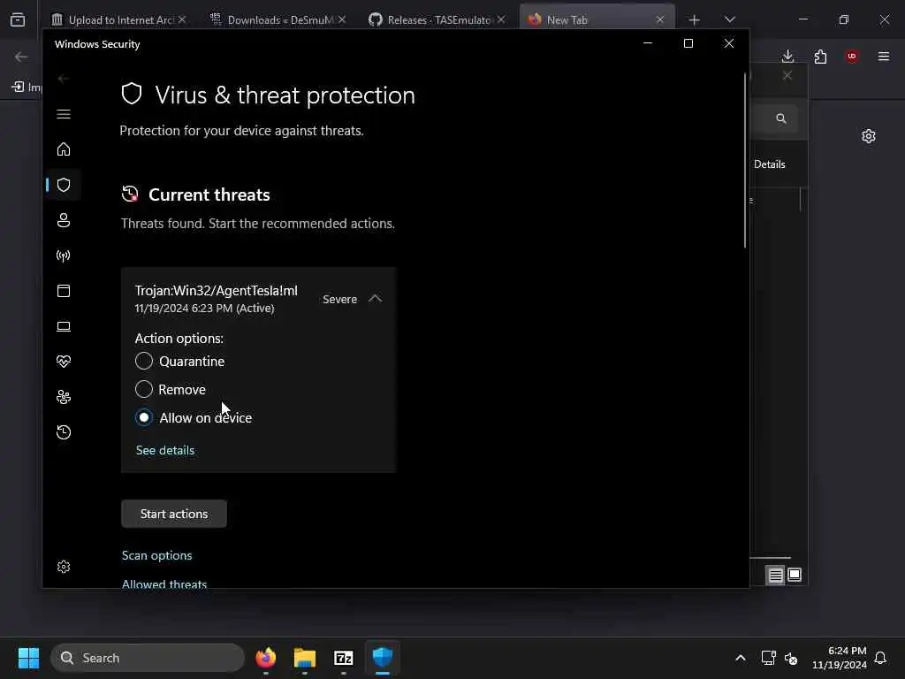Open Firewall & network protection antenna icon
This screenshot has width=905, height=679.
point(64,256)
